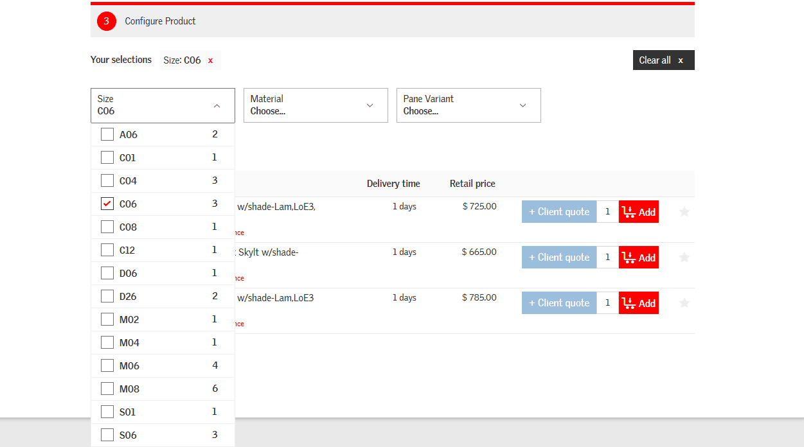Click the Delivery time column header
Viewport: 804px width, 447px height.
click(393, 184)
